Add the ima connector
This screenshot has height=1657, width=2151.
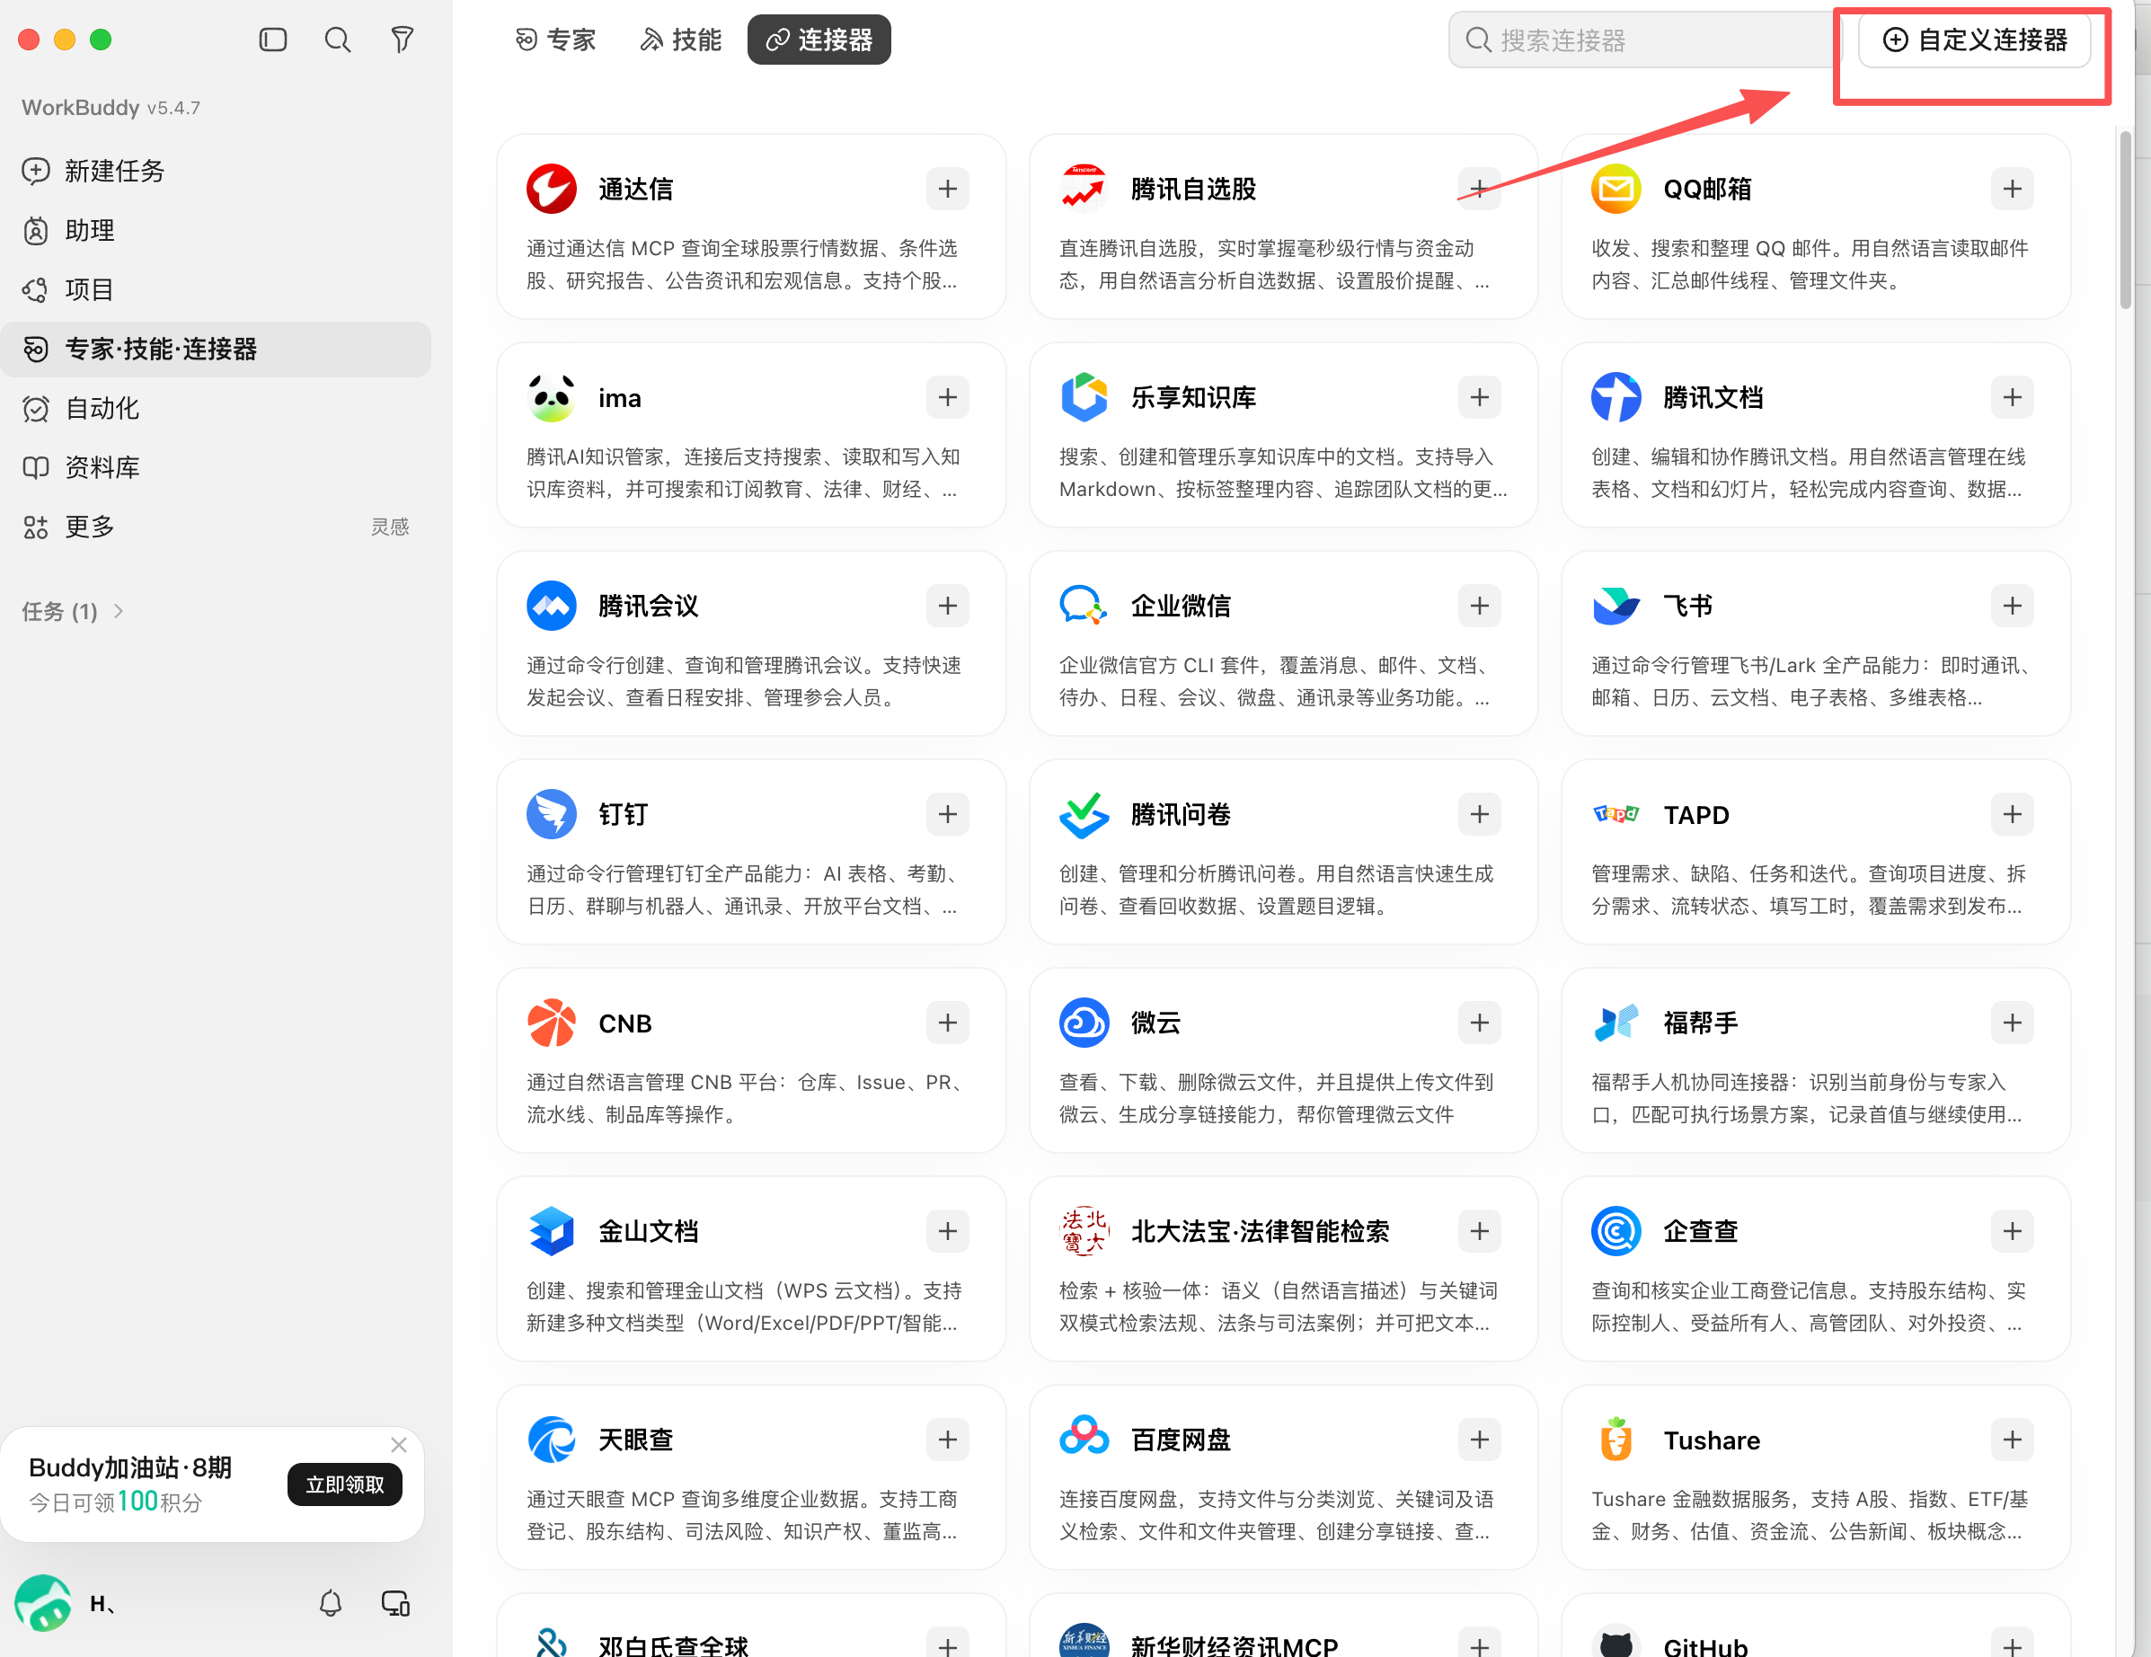pos(947,397)
